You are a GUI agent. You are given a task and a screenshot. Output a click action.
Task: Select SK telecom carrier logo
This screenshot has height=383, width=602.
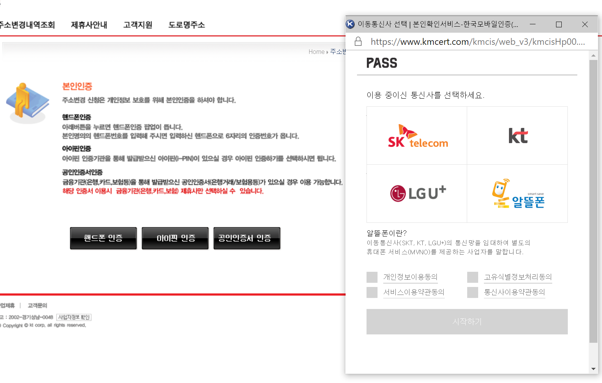(x=418, y=136)
